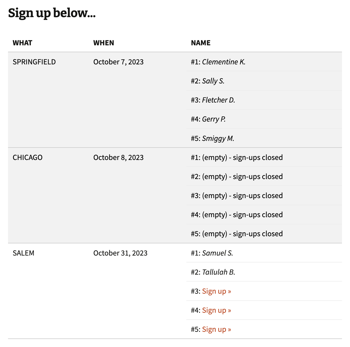The height and width of the screenshot is (347, 350).
Task: Click the October 8, 2023 date
Action: pos(118,157)
